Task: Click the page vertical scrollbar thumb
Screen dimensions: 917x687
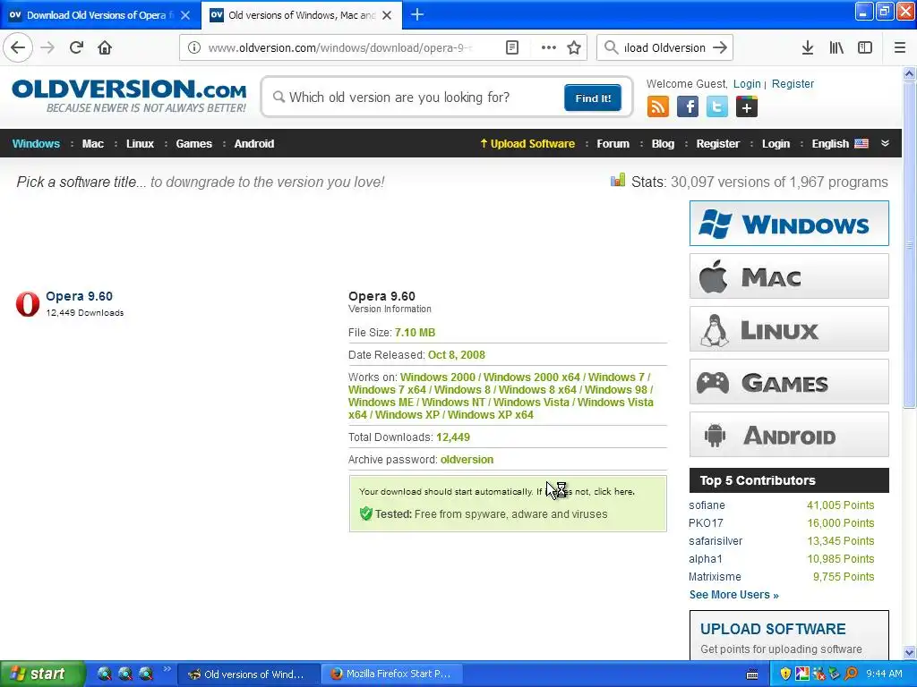Action: point(909,245)
